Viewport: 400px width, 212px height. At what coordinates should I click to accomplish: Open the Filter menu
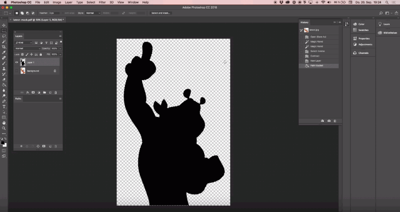pos(102,2)
